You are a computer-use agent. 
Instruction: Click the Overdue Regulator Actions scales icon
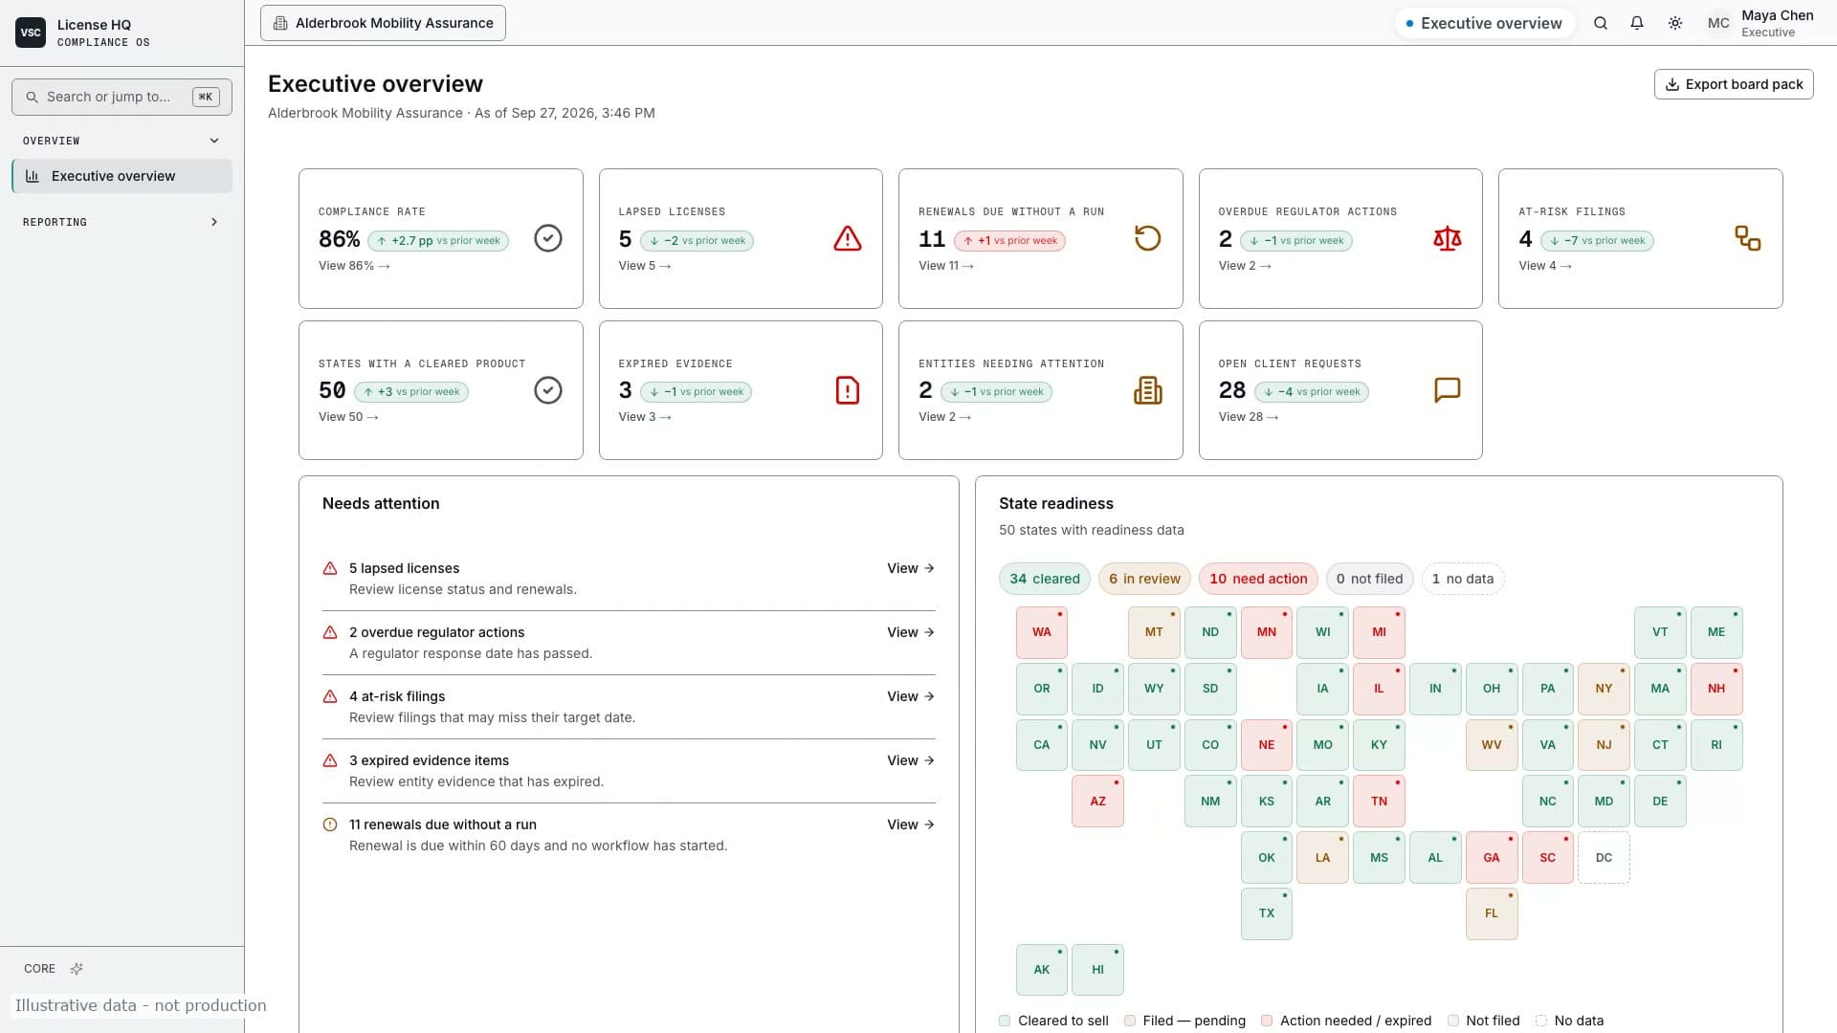click(x=1448, y=238)
